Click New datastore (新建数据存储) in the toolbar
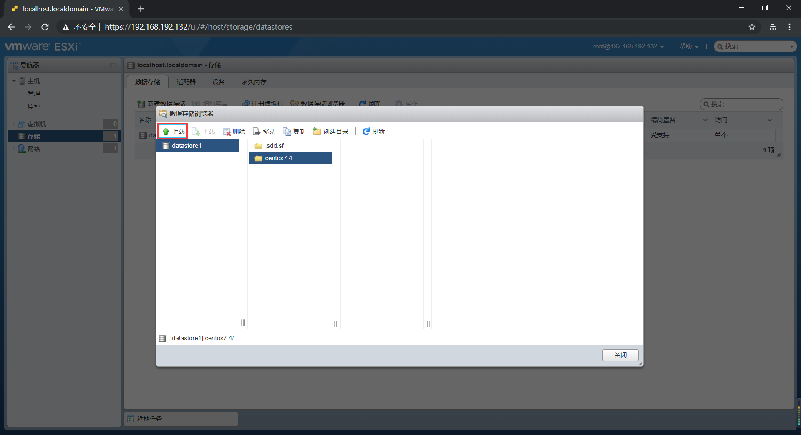Screen dimensions: 801x435 pyautogui.click(x=161, y=104)
